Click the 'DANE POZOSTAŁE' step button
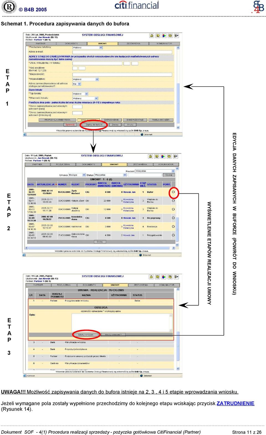This screenshot has height=435, width=266. (x=135, y=120)
